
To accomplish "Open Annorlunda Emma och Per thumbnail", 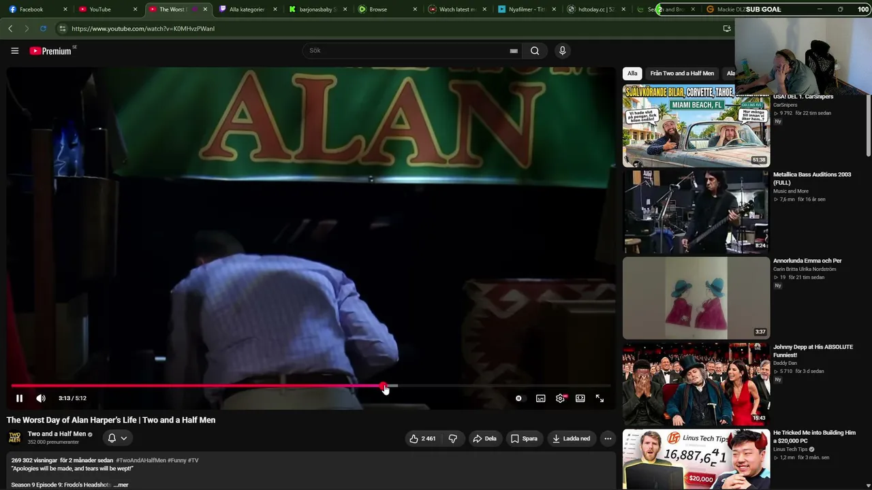I will (696, 298).
